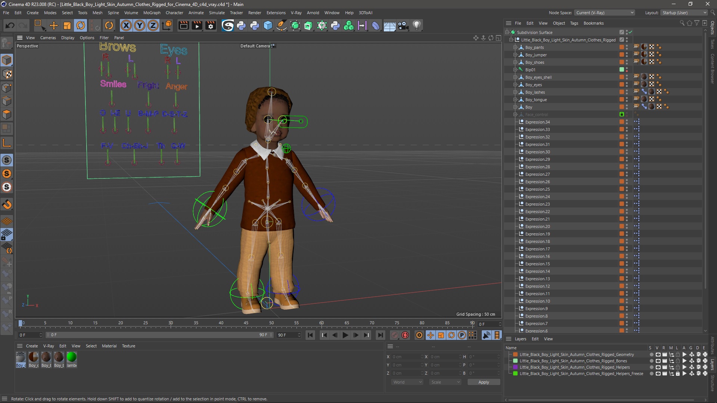
Task: Open Layers panel Edit menu
Action: pyautogui.click(x=535, y=339)
